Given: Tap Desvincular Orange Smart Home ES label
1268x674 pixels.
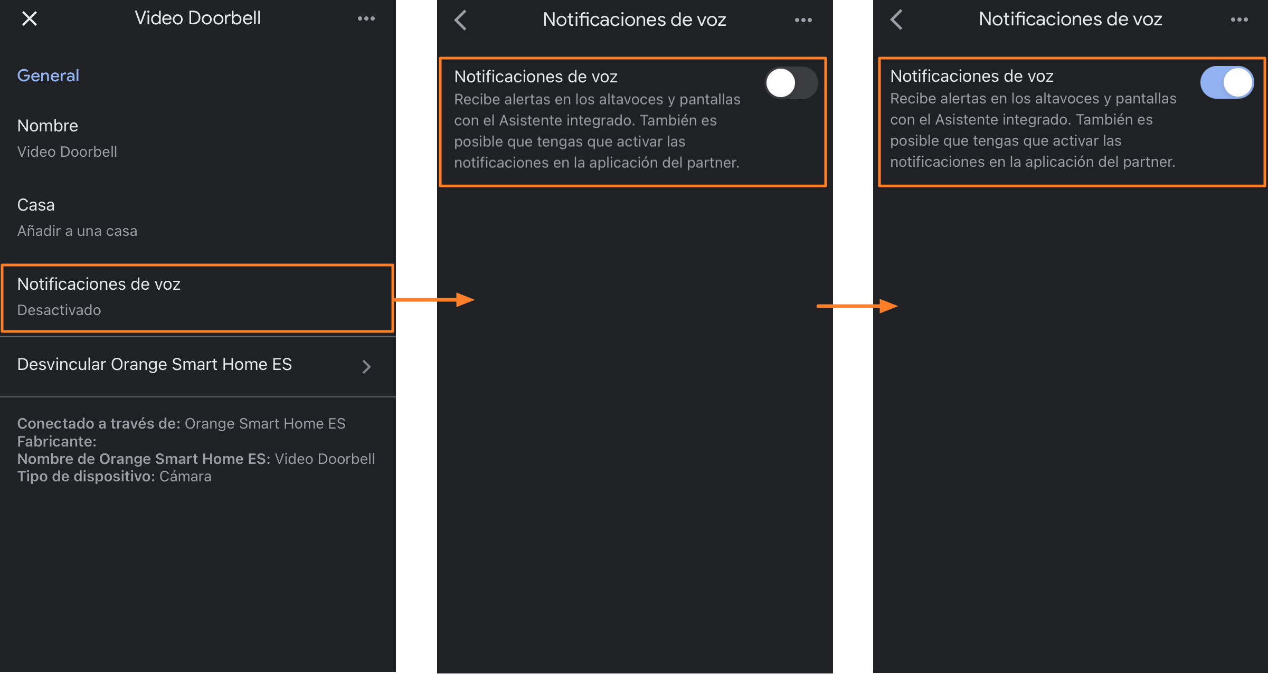Looking at the screenshot, I should pyautogui.click(x=154, y=365).
